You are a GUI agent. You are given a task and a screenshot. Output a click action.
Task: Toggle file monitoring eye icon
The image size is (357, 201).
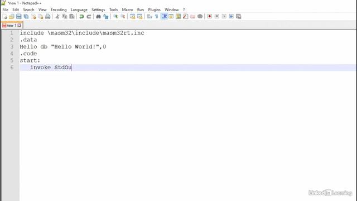(x=200, y=16)
